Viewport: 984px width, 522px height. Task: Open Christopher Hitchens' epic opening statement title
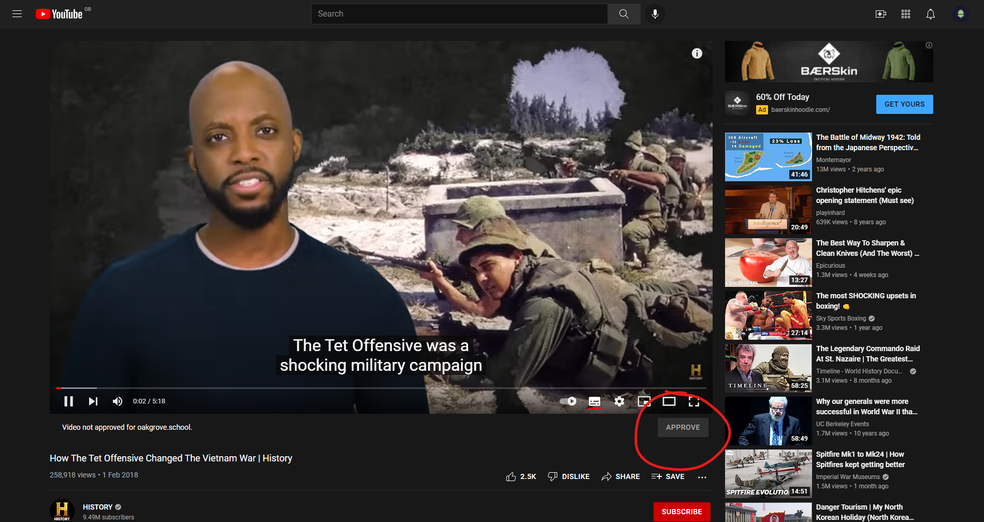[865, 195]
